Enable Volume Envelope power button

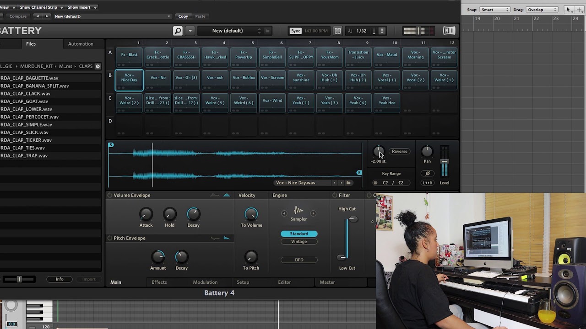(110, 195)
